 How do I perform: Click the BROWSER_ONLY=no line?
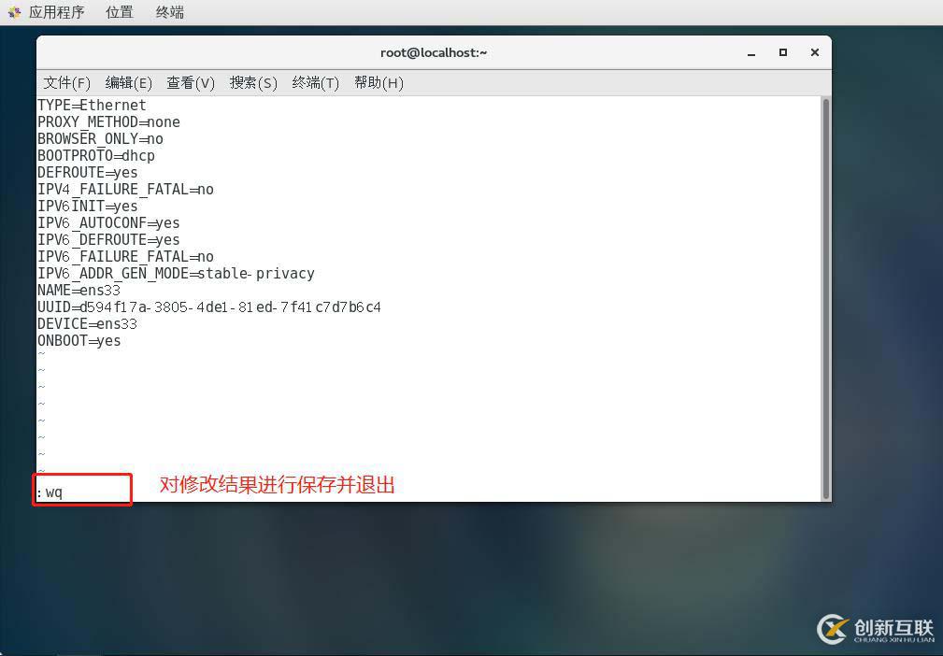click(100, 139)
